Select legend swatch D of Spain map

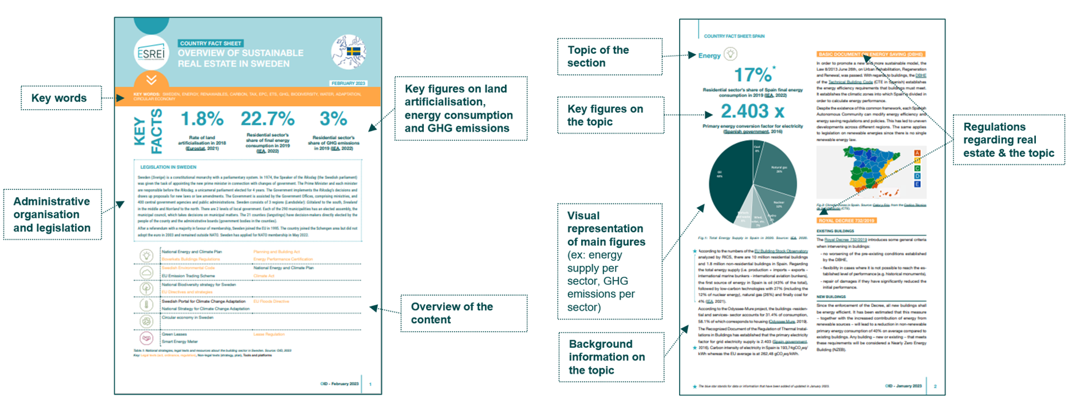[x=917, y=176]
